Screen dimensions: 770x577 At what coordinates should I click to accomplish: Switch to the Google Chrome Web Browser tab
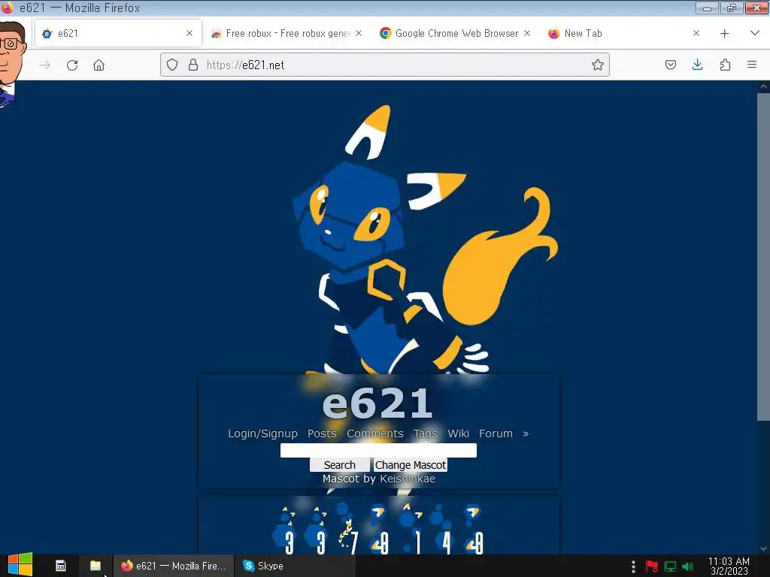coord(455,33)
